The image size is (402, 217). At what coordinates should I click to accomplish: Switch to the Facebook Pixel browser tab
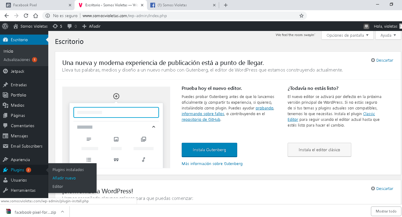[x=38, y=5]
